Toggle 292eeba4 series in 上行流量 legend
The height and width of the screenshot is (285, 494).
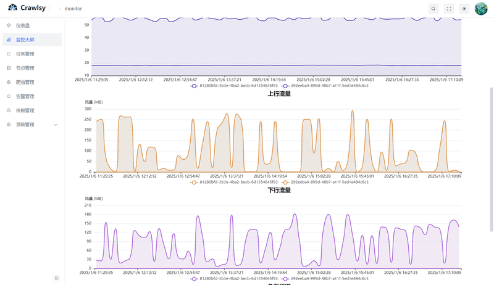[325, 182]
